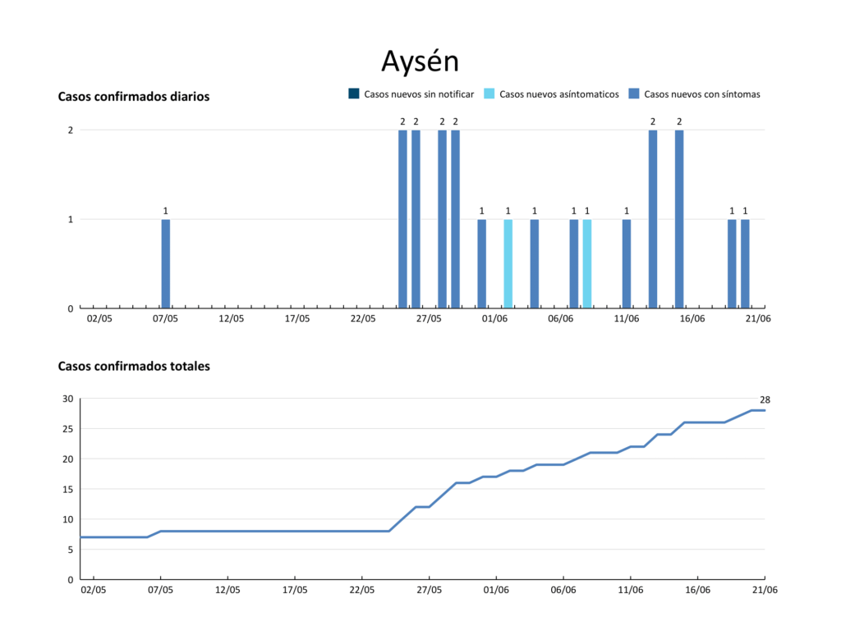This screenshot has height=630, width=841.
Task: Select the single bar at 07/05
Action: point(165,263)
